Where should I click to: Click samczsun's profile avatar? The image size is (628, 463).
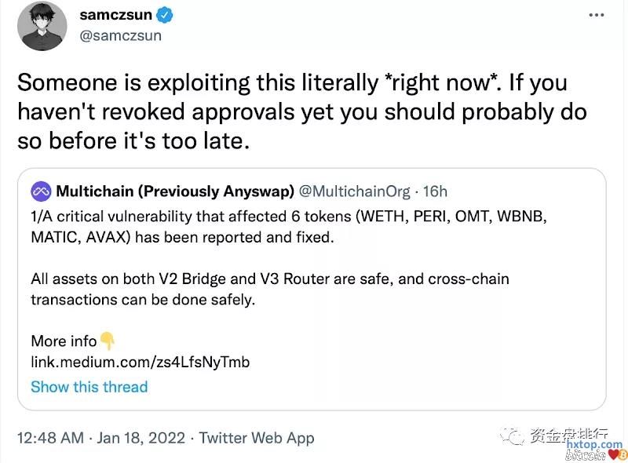click(x=42, y=26)
